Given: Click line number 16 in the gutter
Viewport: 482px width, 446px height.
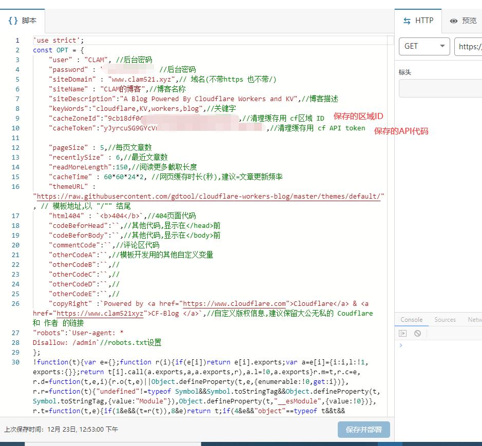Looking at the screenshot, I should (x=15, y=187).
